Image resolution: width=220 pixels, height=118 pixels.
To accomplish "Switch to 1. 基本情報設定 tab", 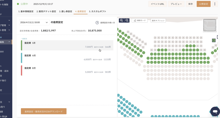I will pyautogui.click(x=26, y=11).
